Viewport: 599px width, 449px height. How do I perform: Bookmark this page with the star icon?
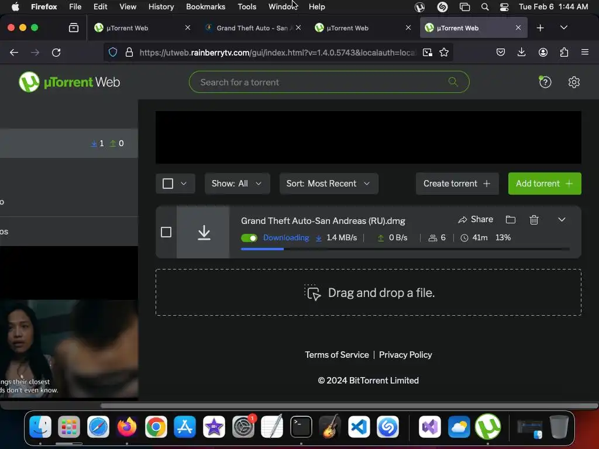[x=444, y=52]
